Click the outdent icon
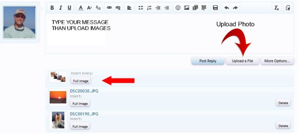 (x=158, y=8)
